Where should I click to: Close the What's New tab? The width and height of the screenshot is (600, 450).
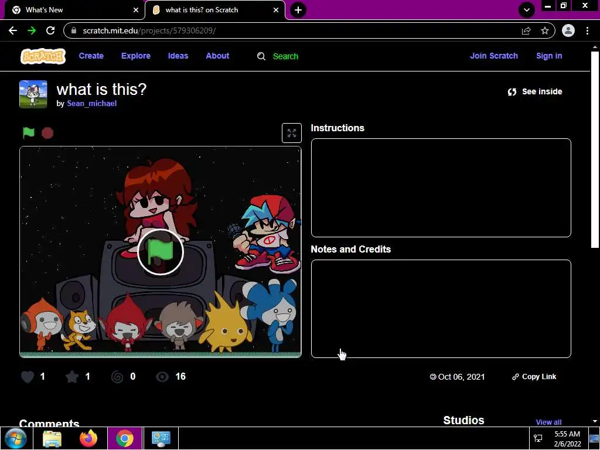[x=136, y=10]
